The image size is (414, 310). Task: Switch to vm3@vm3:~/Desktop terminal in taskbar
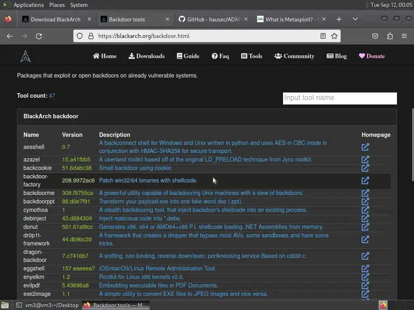(48, 305)
